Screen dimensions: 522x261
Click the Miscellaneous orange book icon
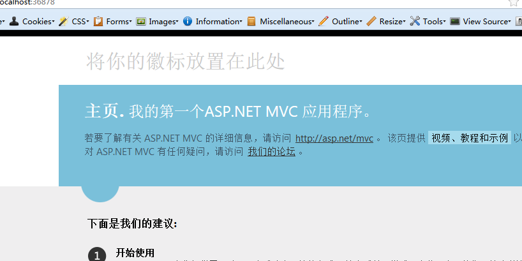coord(251,21)
